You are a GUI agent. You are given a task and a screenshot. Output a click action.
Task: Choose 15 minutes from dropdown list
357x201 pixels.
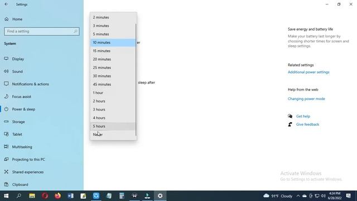click(113, 51)
